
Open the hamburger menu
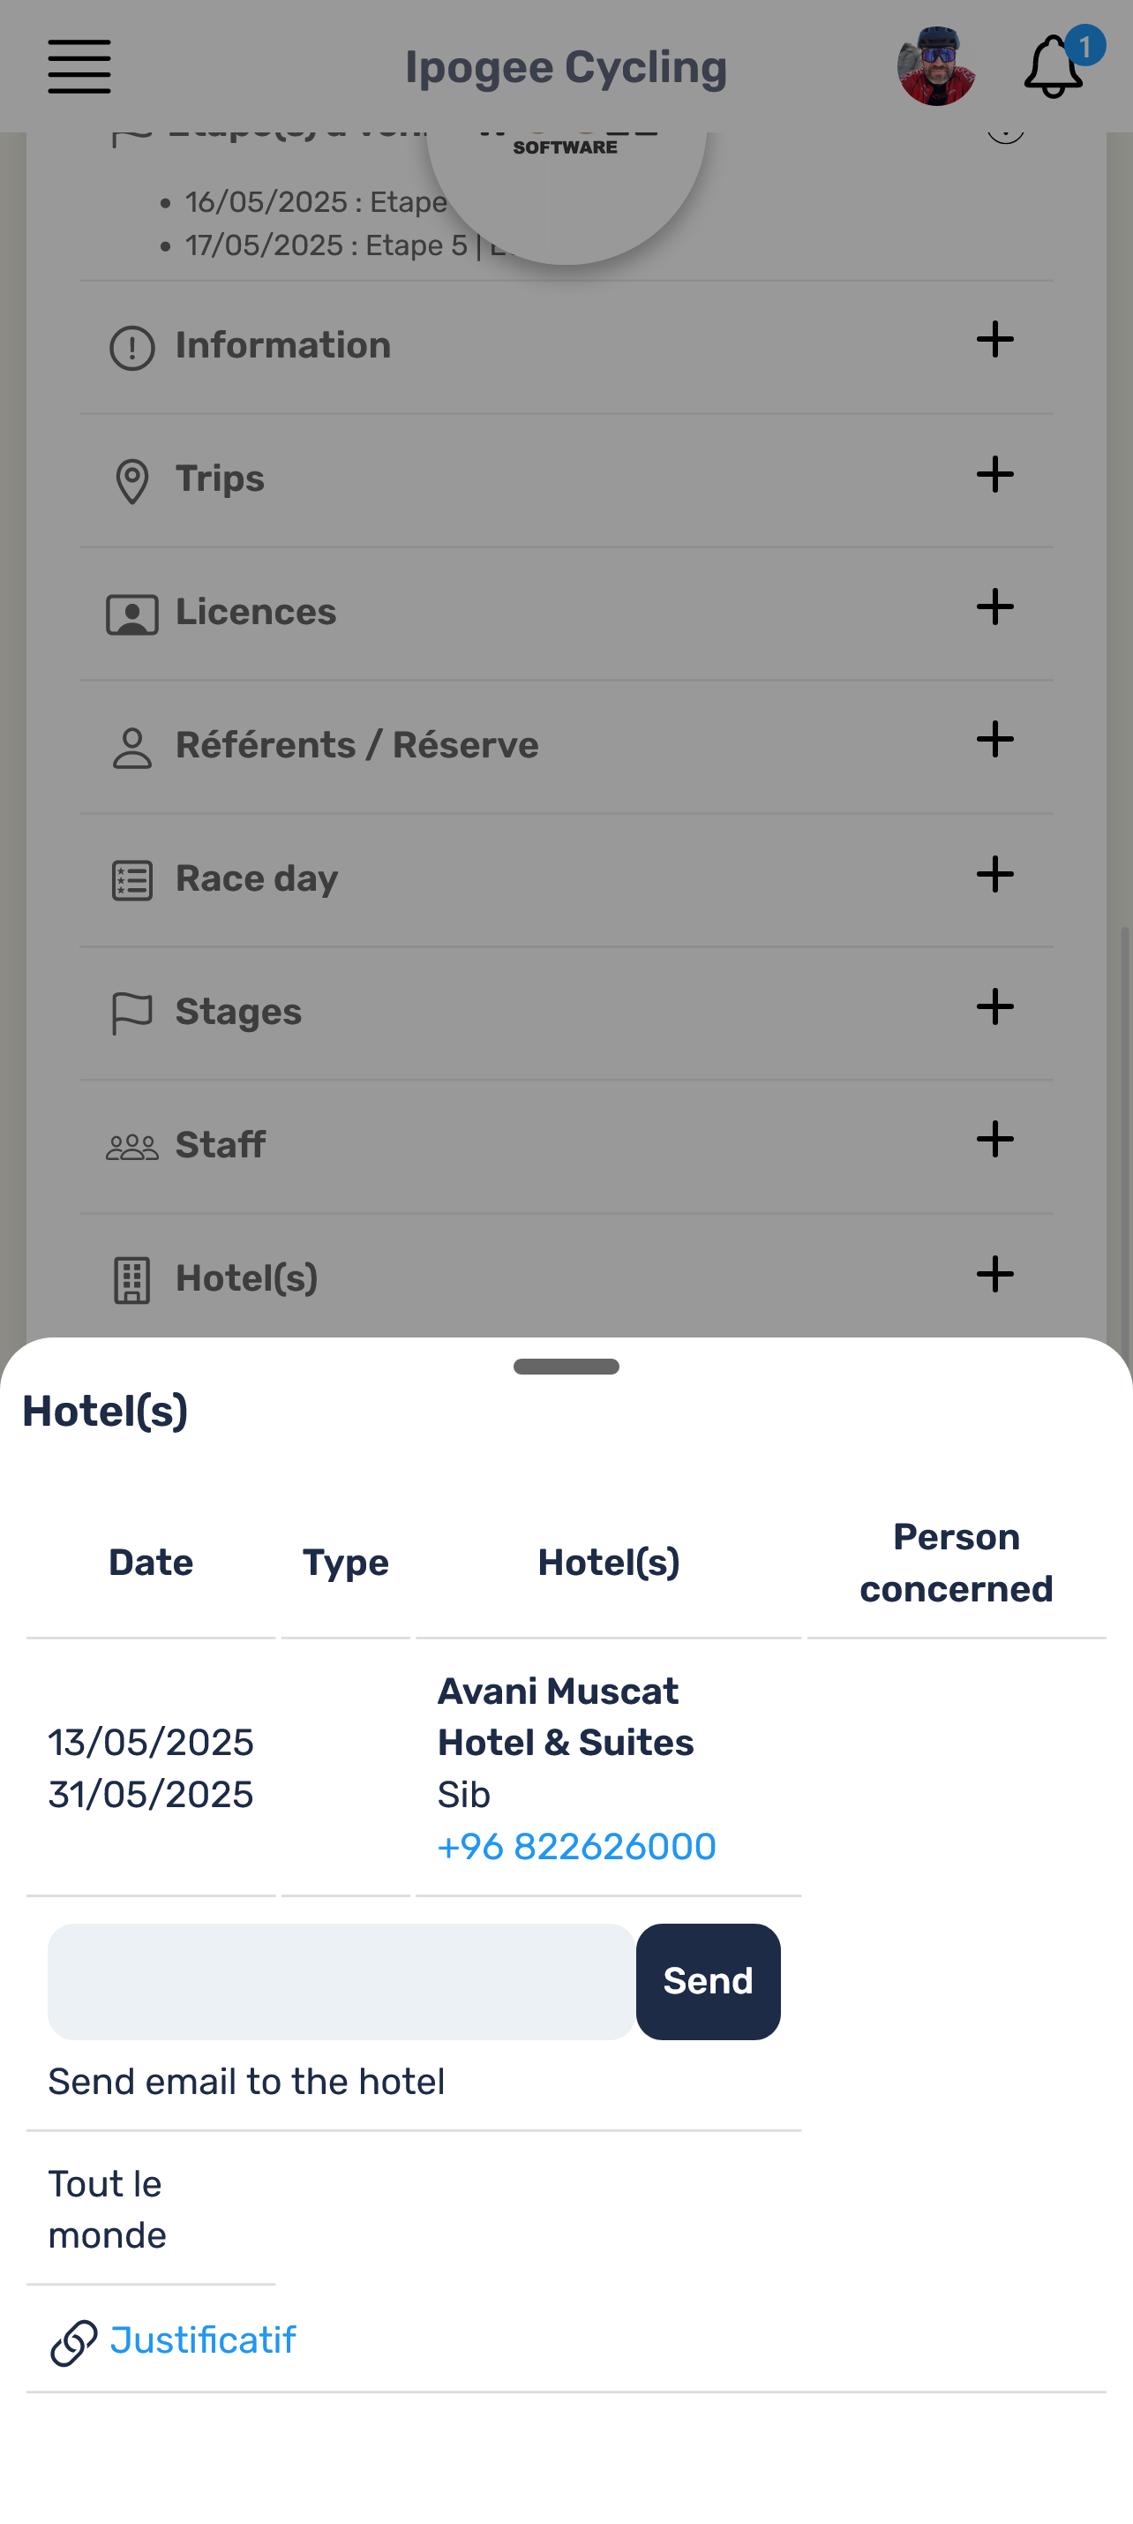coord(79,66)
